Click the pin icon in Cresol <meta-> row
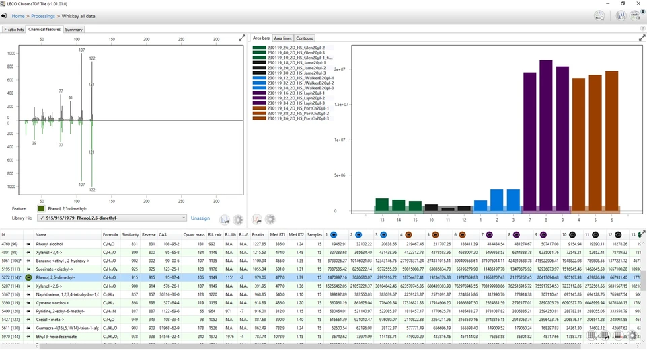Screen dimensions: 647x350 pos(28,320)
